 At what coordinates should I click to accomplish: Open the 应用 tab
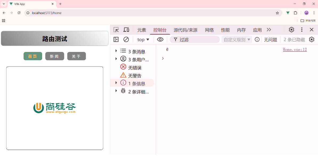257,30
